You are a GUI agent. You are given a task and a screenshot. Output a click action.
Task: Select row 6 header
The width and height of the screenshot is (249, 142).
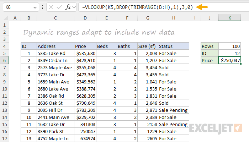pyautogui.click(x=4, y=60)
